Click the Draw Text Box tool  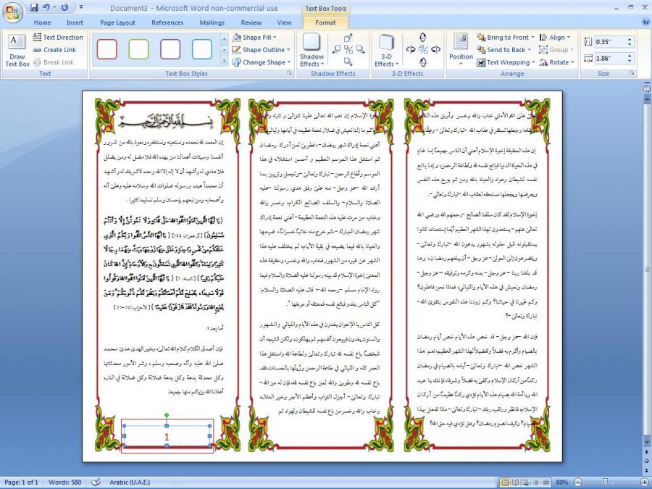(x=17, y=50)
